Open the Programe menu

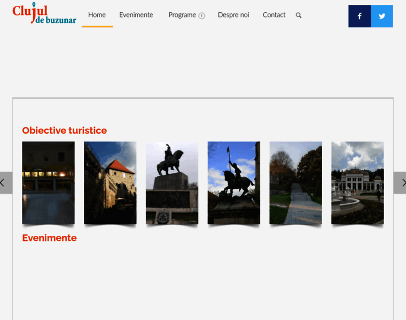click(x=182, y=15)
